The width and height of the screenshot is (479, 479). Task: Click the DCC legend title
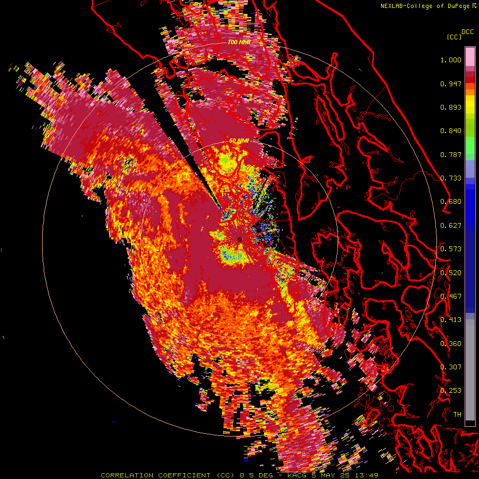coord(467,32)
